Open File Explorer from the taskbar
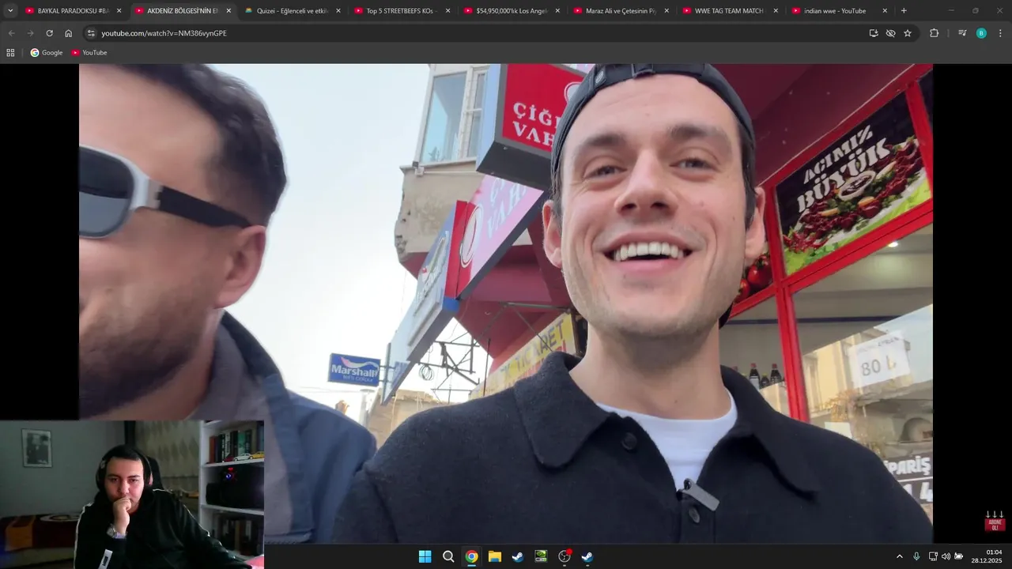Screen dimensions: 1012x569 coord(495,556)
